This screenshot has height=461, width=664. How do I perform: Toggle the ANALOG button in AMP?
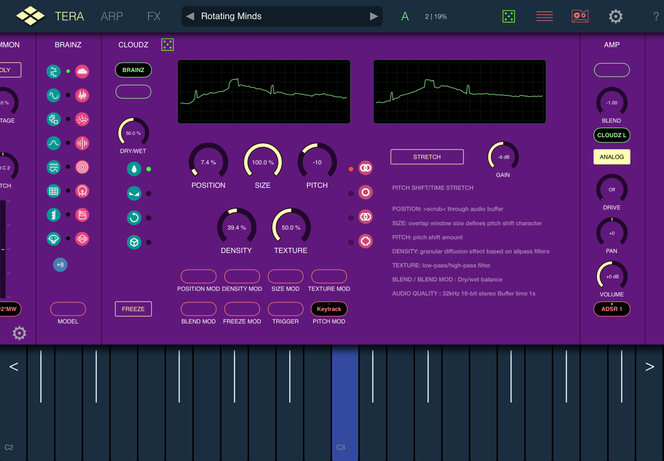(612, 157)
